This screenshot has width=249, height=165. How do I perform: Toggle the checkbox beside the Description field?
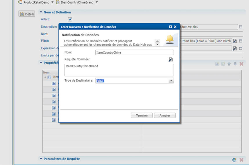click(241, 27)
